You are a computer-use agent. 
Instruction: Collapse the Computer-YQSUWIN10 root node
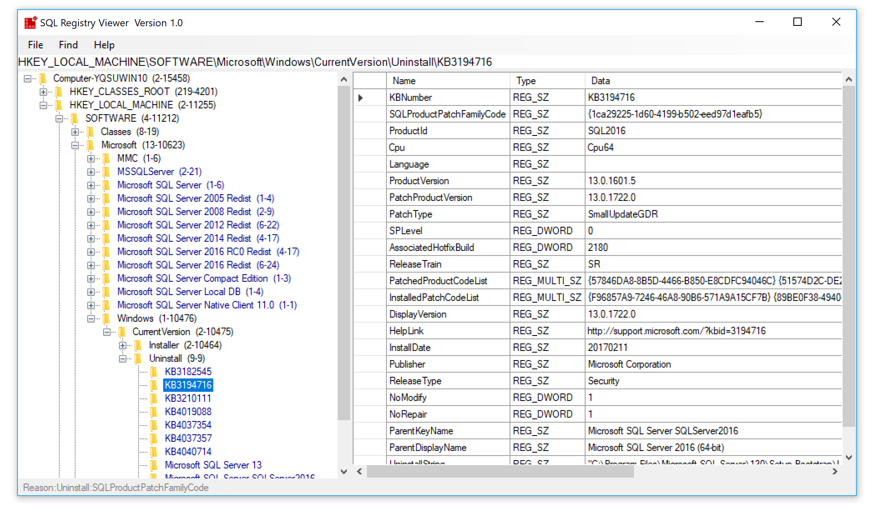click(x=28, y=79)
